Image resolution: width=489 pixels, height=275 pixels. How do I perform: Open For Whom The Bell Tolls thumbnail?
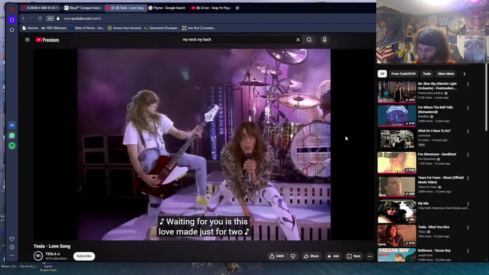[x=397, y=115]
